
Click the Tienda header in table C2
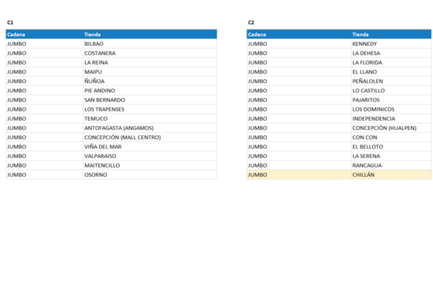coord(360,34)
